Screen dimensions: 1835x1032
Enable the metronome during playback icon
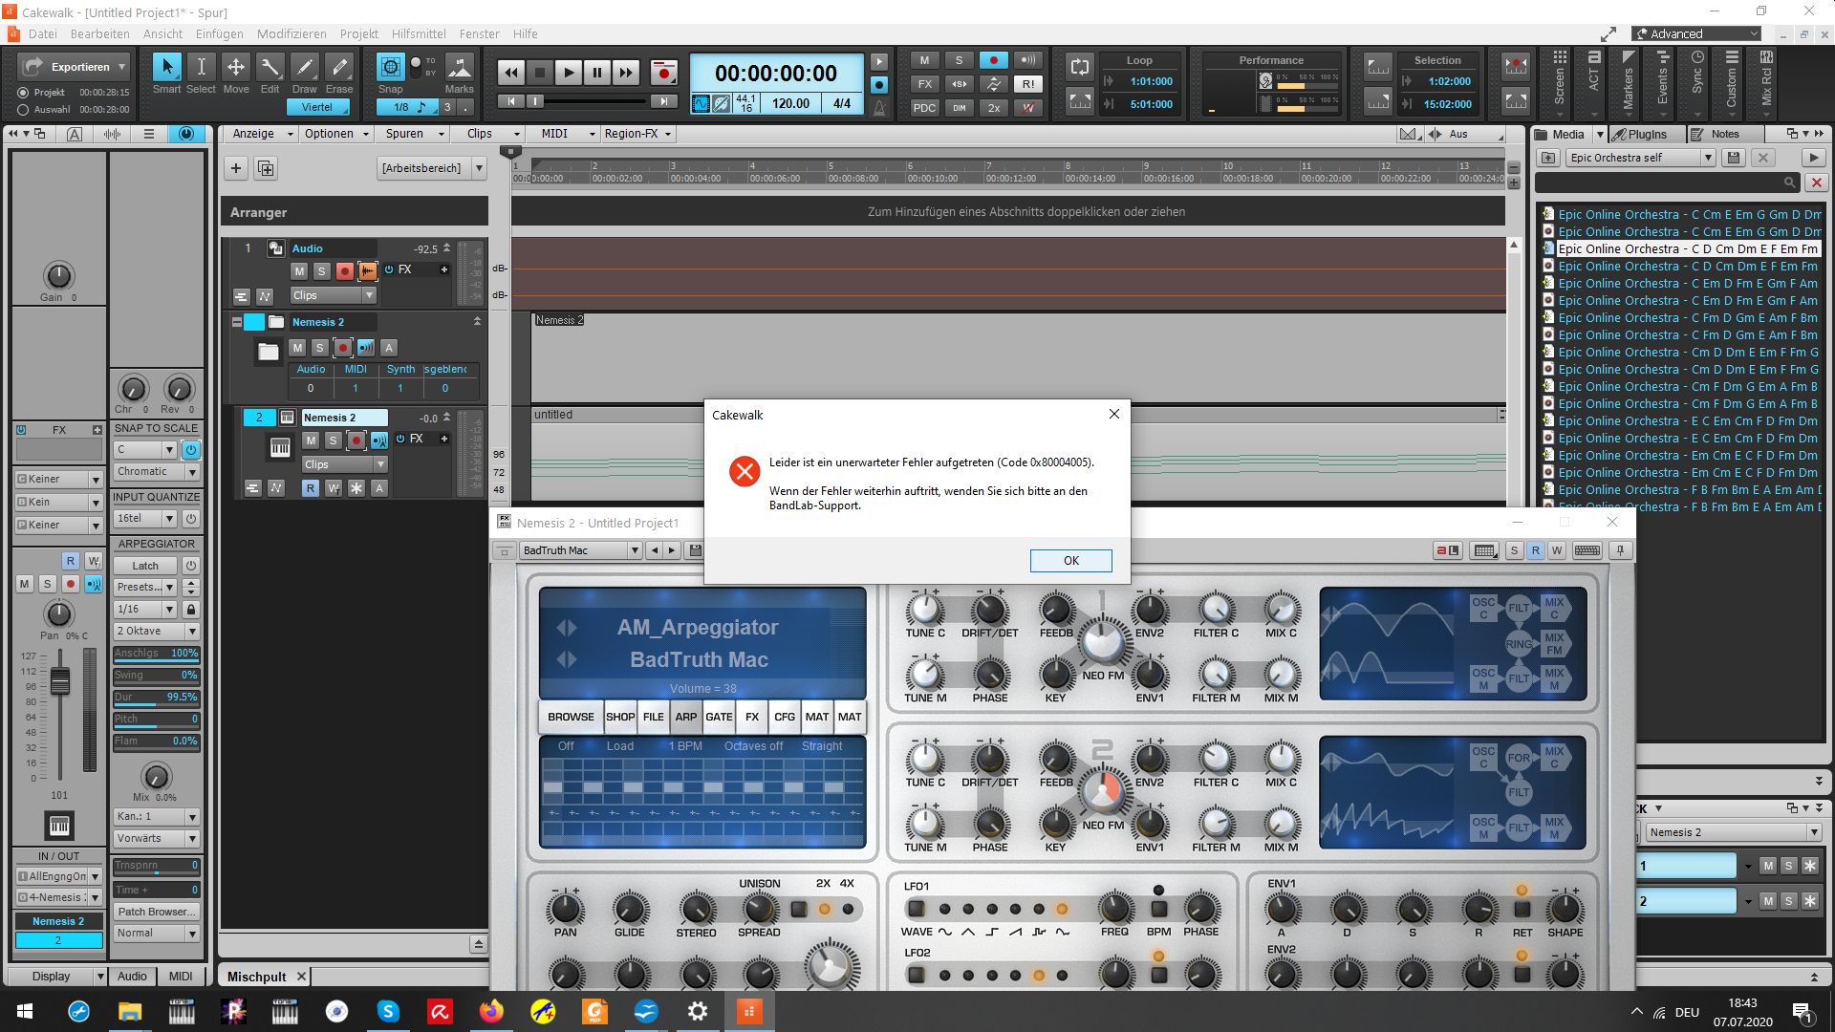click(x=878, y=61)
